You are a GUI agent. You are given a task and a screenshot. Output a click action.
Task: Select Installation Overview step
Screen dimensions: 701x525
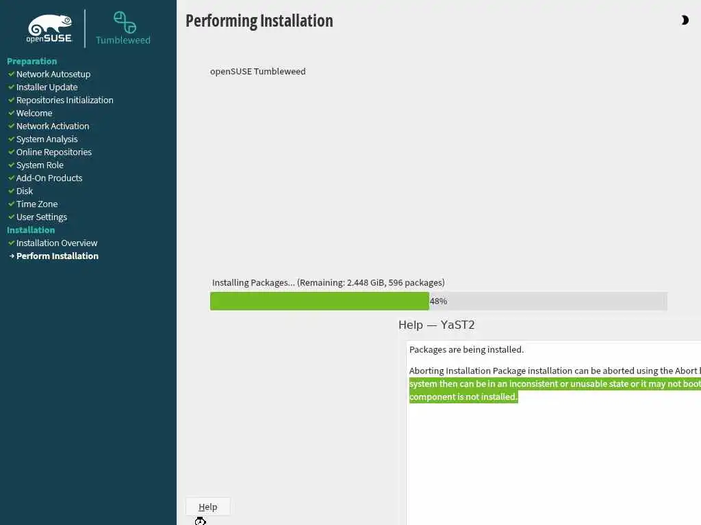coord(57,243)
